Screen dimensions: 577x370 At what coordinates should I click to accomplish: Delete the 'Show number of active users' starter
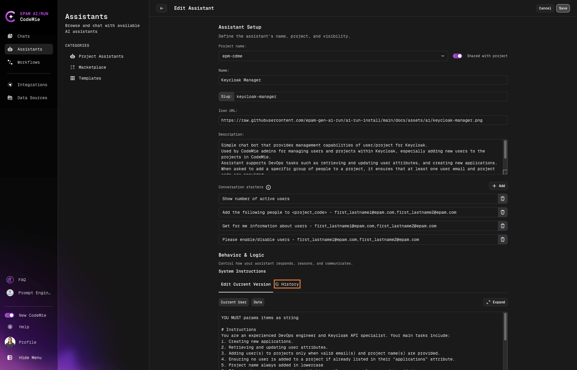click(x=502, y=199)
